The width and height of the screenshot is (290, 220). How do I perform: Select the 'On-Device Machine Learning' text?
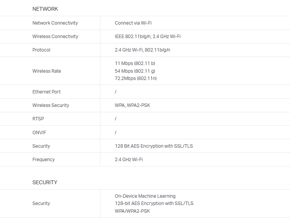(x=145, y=196)
